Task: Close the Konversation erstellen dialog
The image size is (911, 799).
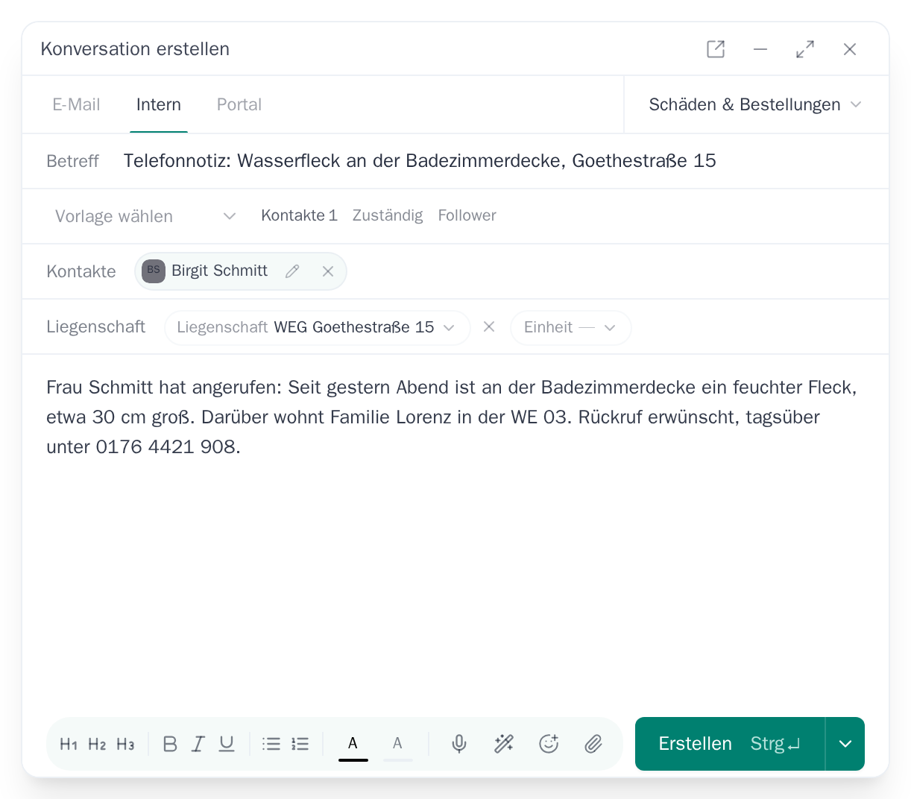Action: click(x=850, y=49)
